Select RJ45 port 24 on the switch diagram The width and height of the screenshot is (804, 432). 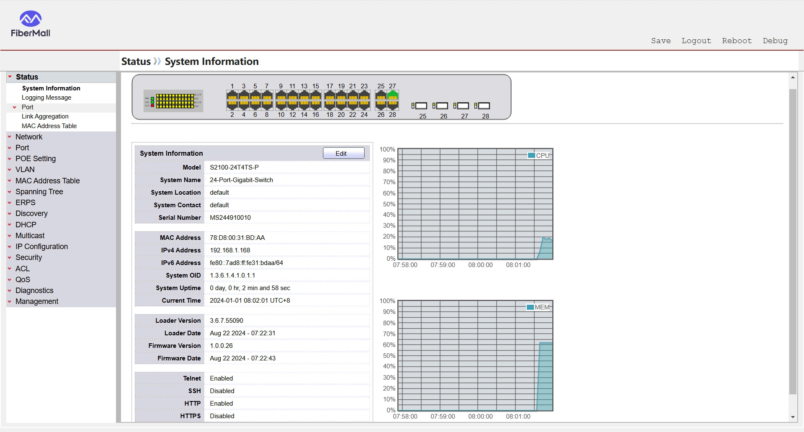tap(364, 105)
